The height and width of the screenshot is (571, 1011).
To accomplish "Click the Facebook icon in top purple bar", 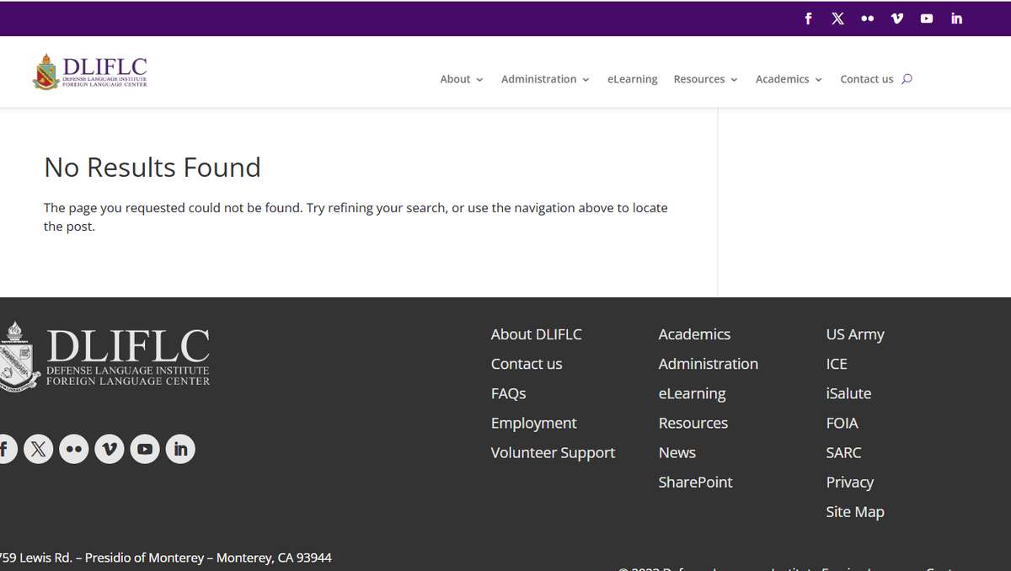I will pos(808,19).
